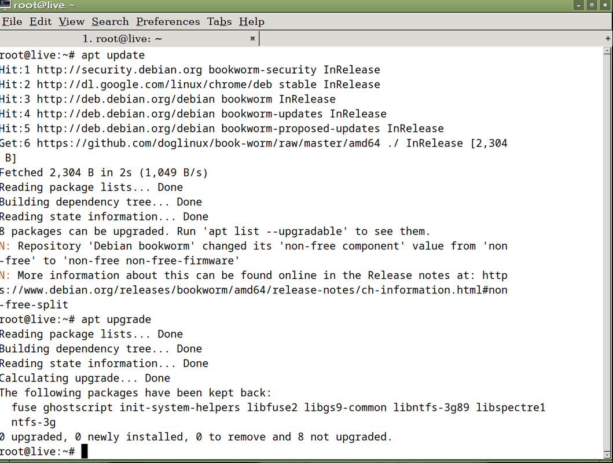This screenshot has width=613, height=463.
Task: Click '0 upgraded, 0 newly installed' summary line
Action: coord(196,437)
